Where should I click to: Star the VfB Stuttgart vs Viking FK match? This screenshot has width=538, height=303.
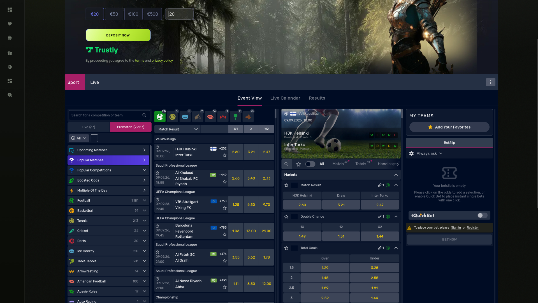(x=225, y=208)
